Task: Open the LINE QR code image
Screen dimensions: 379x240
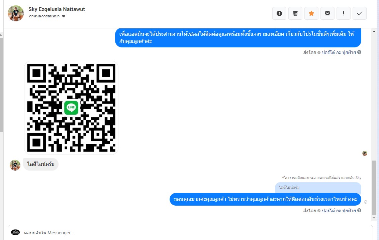Action: (x=71, y=107)
